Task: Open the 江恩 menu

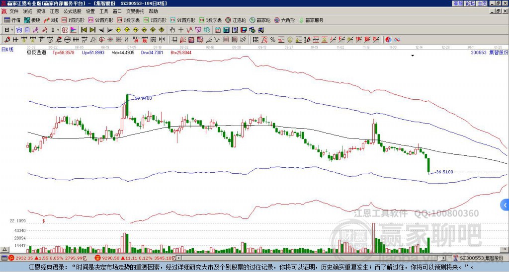Action: pos(54,11)
